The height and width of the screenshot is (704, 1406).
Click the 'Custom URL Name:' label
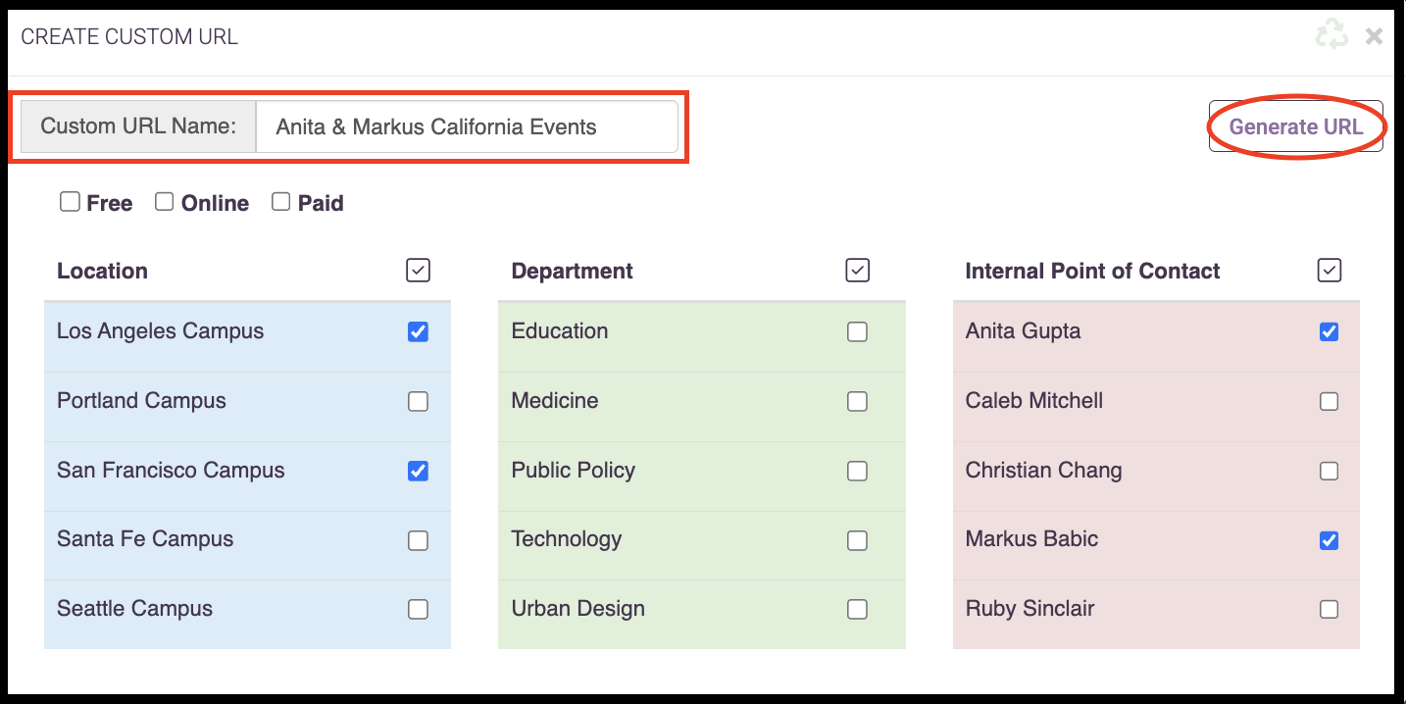coord(138,126)
